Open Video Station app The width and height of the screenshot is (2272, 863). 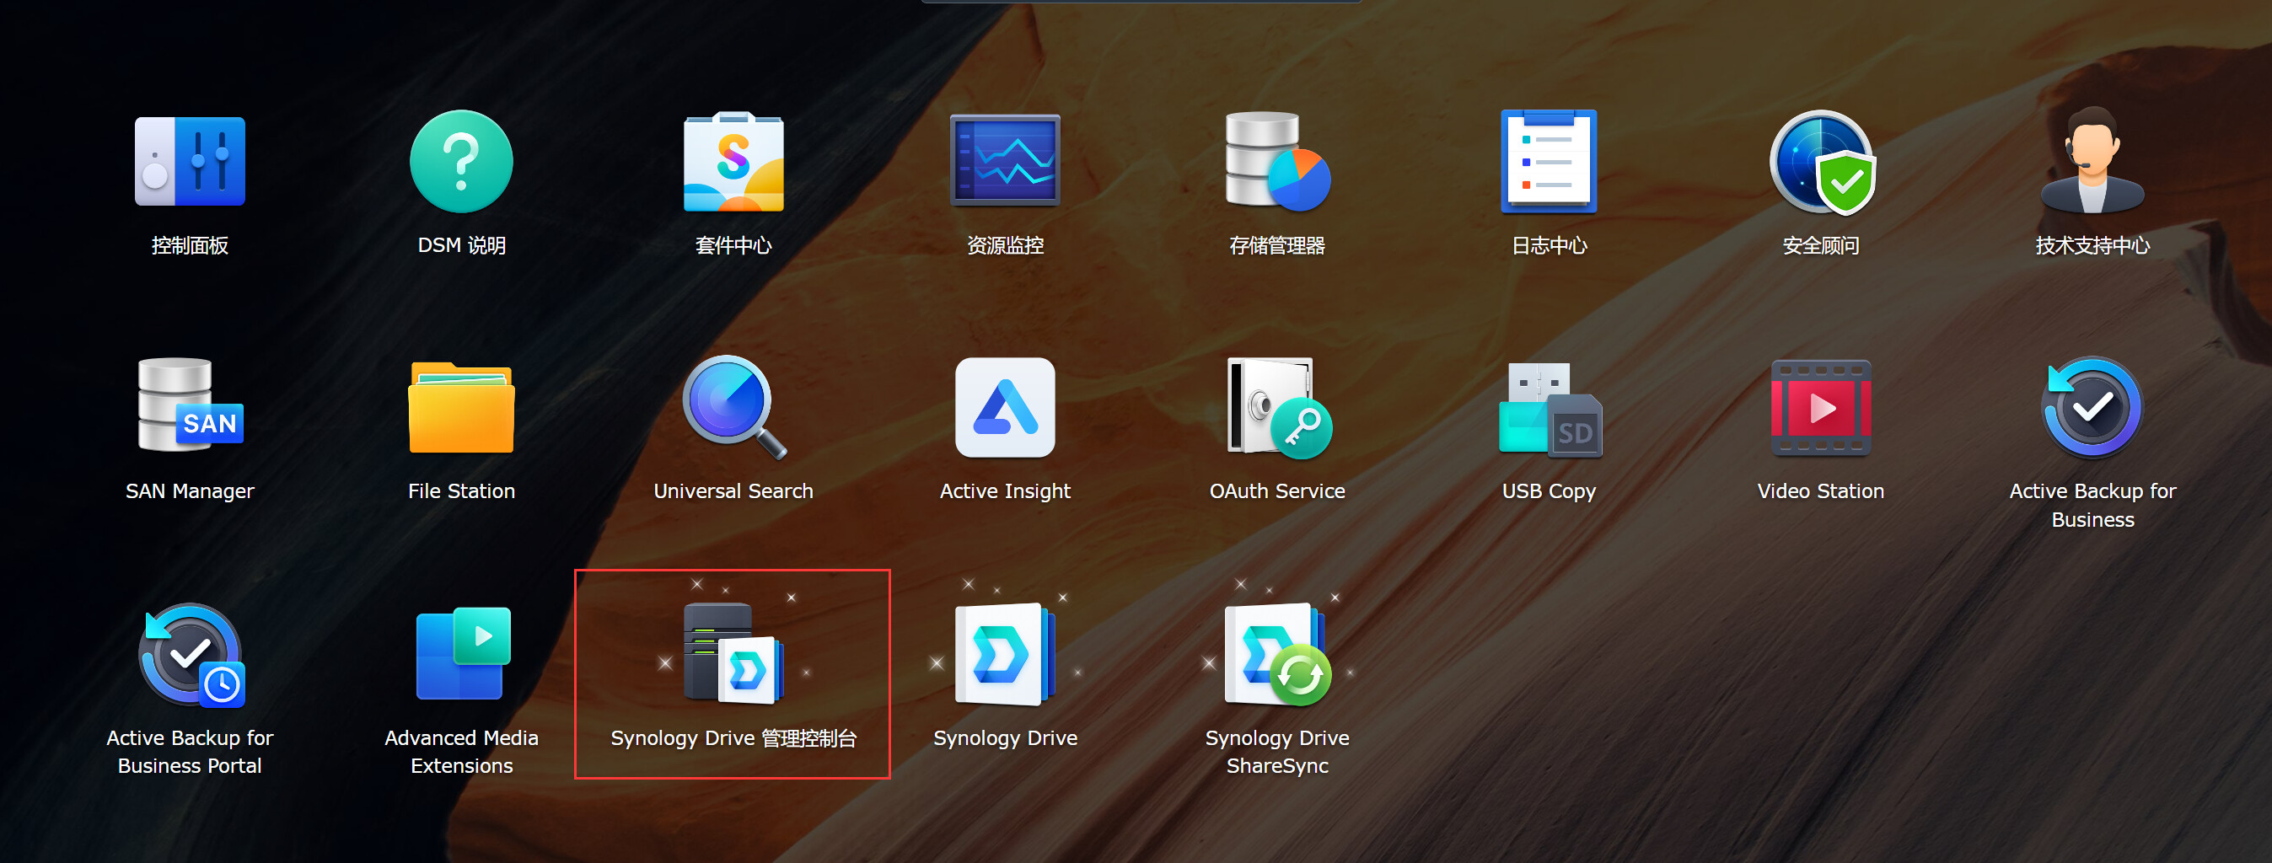(x=1821, y=407)
